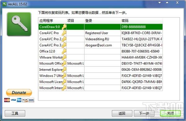Image resolution: width=186 pixels, height=121 pixels.
Task: Click password starting DBXYD-TF477
Action: 142,63
